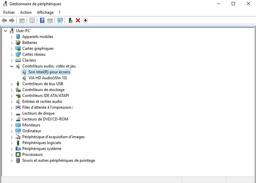
Task: Click the speaker icon beside VIA HD Audio
Action: click(x=24, y=78)
